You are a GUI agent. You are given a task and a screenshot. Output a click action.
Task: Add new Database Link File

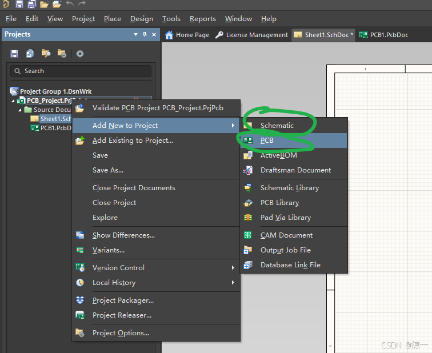294,265
